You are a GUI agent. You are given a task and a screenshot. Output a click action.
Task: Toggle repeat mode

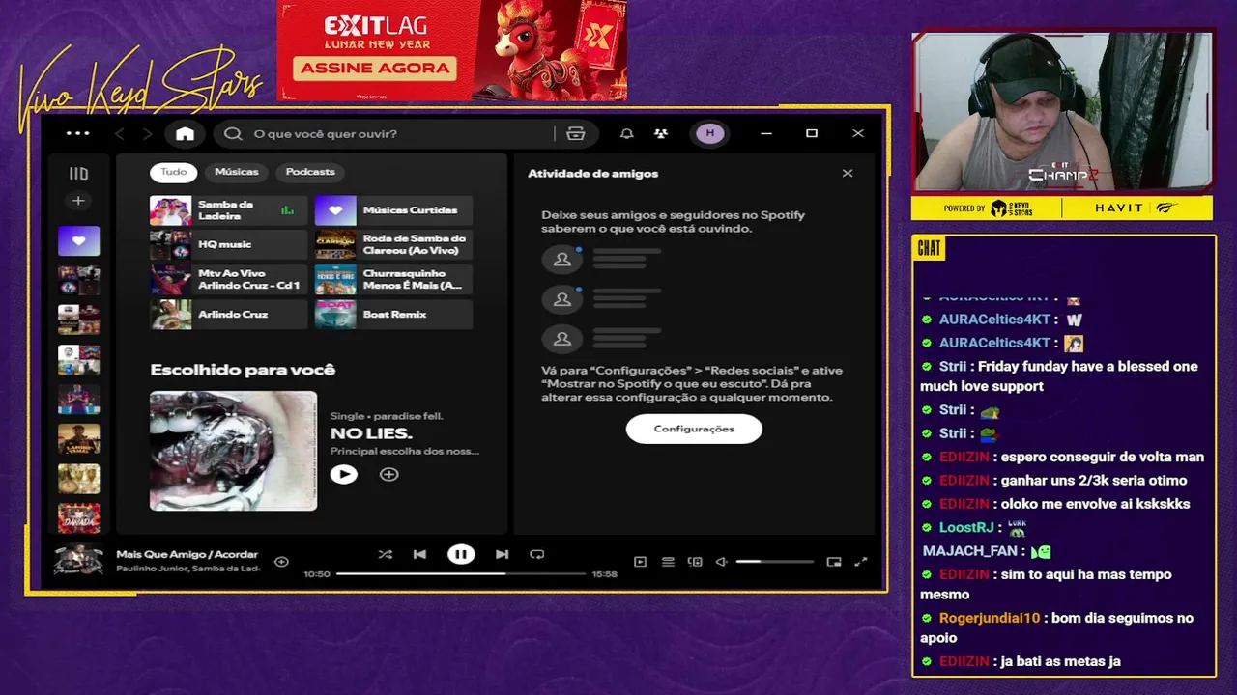[x=536, y=554]
